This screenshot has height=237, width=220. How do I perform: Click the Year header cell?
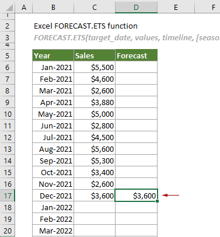tap(53, 55)
